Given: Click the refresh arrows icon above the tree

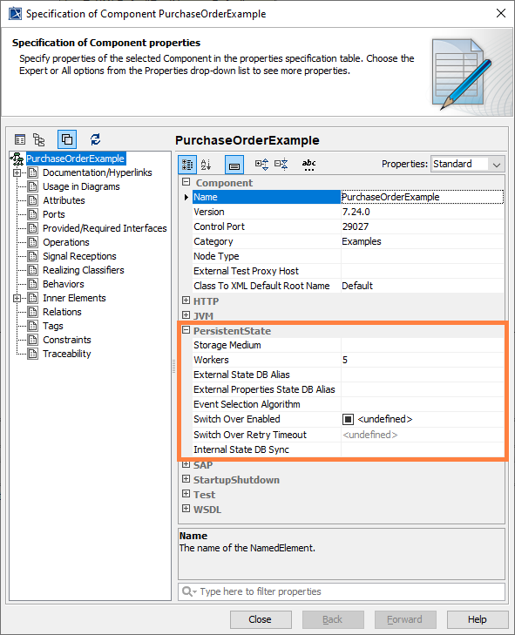Looking at the screenshot, I should pyautogui.click(x=95, y=139).
